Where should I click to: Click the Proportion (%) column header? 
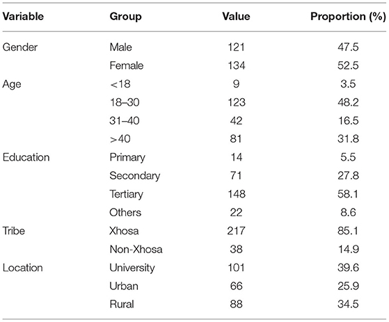click(x=348, y=17)
